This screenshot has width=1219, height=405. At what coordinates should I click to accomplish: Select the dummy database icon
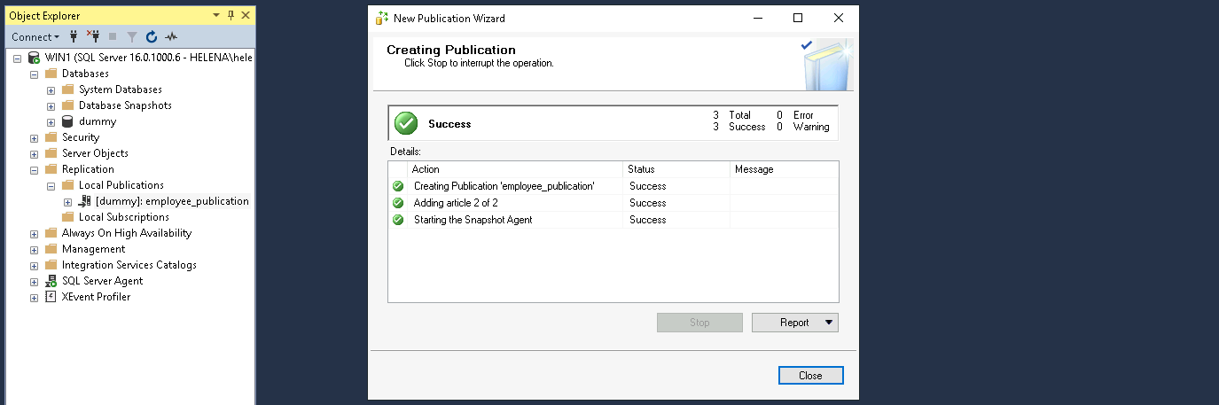(66, 121)
